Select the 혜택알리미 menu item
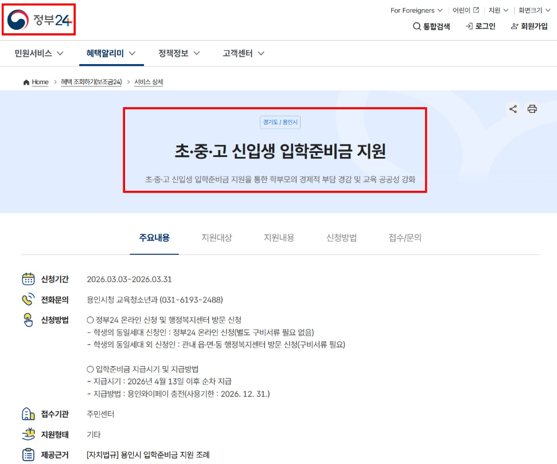This screenshot has width=557, height=464. (x=111, y=52)
